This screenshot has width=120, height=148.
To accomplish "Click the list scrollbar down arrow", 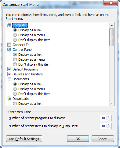I will [x=112, y=103].
